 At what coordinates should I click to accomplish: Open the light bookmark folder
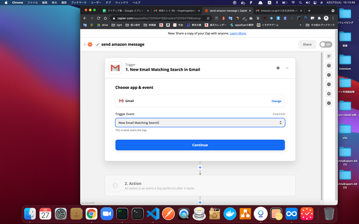(x=117, y=25)
